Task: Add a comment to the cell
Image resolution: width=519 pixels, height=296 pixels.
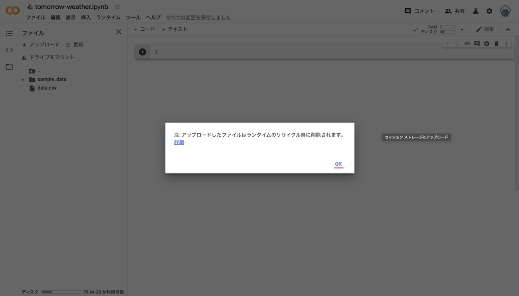Action: tap(477, 43)
